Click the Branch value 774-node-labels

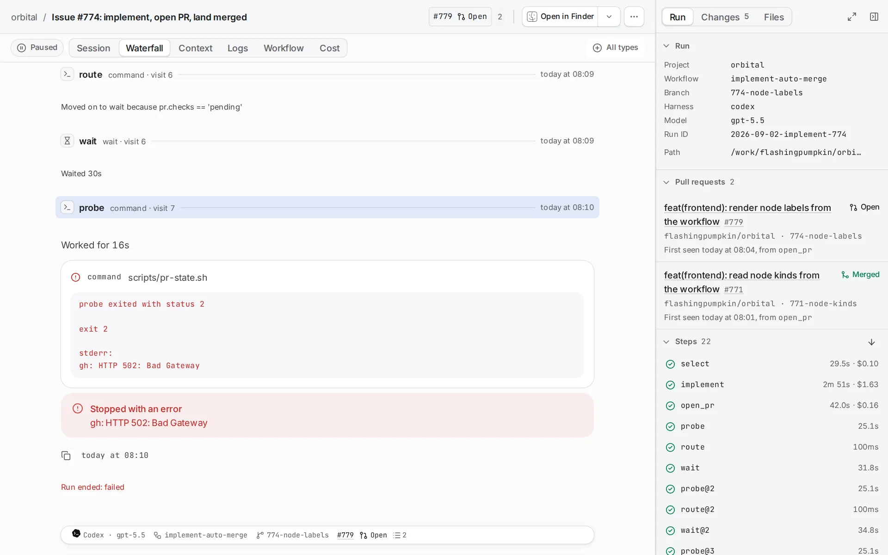(766, 92)
